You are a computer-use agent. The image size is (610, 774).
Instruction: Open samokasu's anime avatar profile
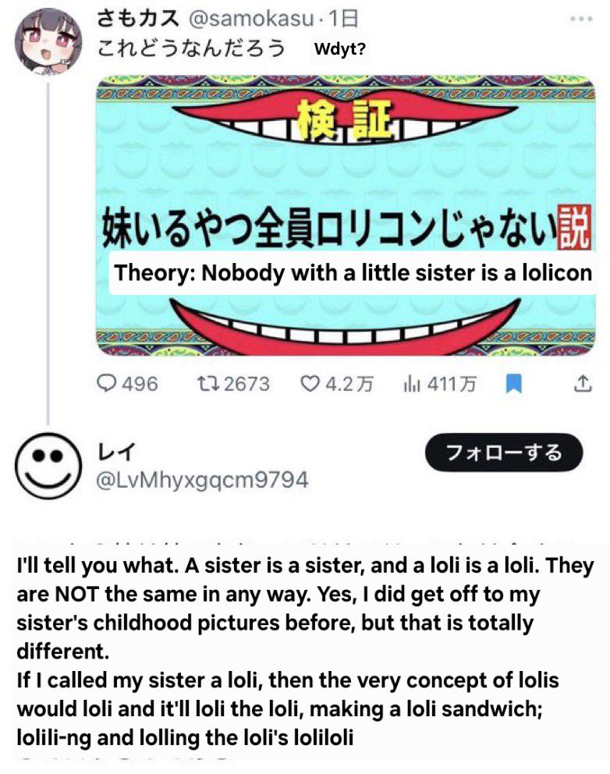click(x=48, y=41)
